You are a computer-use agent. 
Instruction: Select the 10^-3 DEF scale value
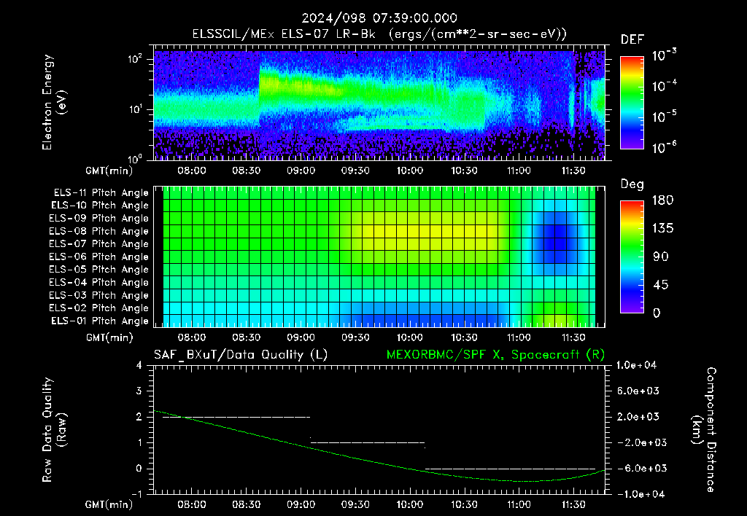coord(664,55)
